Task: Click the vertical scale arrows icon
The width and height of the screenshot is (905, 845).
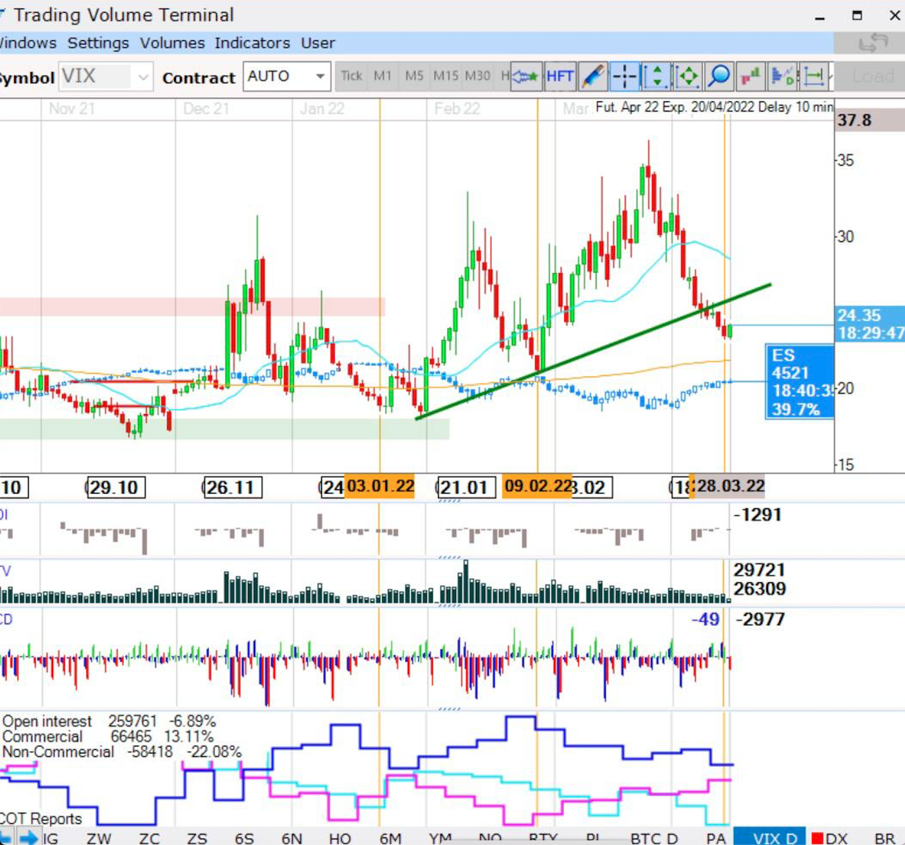Action: (x=656, y=76)
